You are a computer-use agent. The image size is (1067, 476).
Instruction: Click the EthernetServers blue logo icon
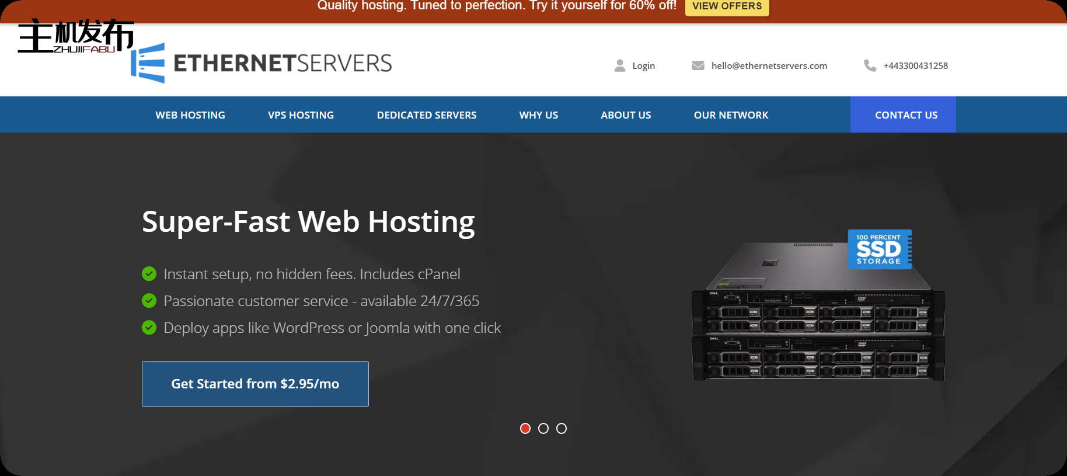pos(148,63)
